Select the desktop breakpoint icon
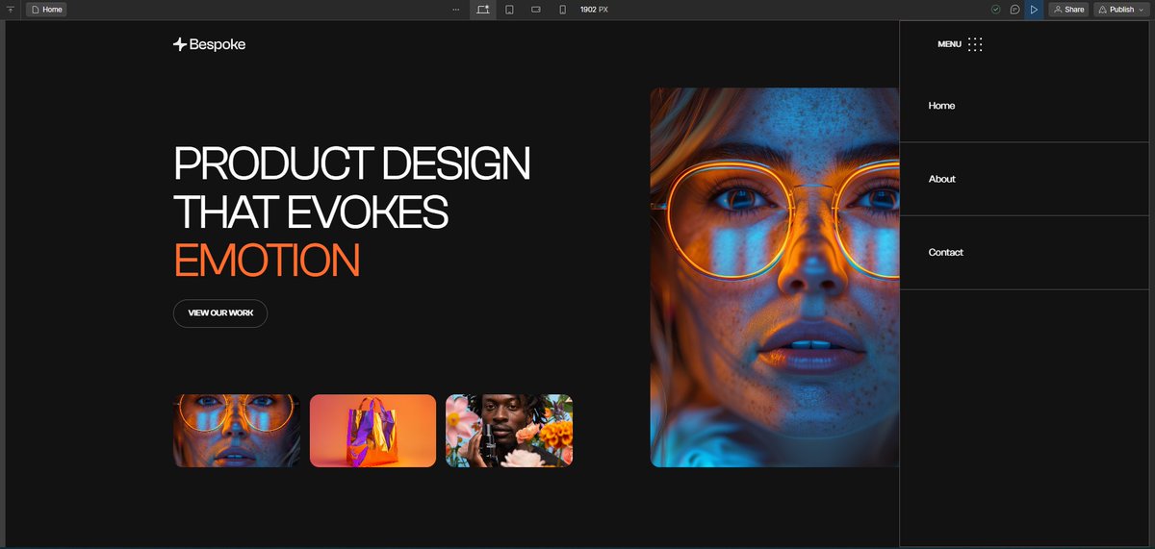The image size is (1155, 549). (x=483, y=9)
